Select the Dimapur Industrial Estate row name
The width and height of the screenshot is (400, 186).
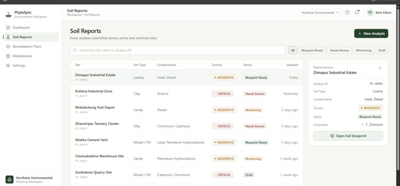[x=95, y=75]
